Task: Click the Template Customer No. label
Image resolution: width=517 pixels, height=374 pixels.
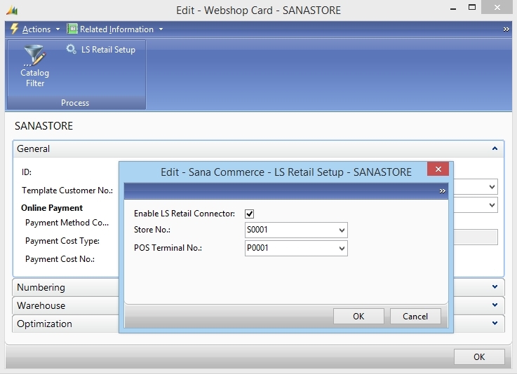Action: (67, 191)
